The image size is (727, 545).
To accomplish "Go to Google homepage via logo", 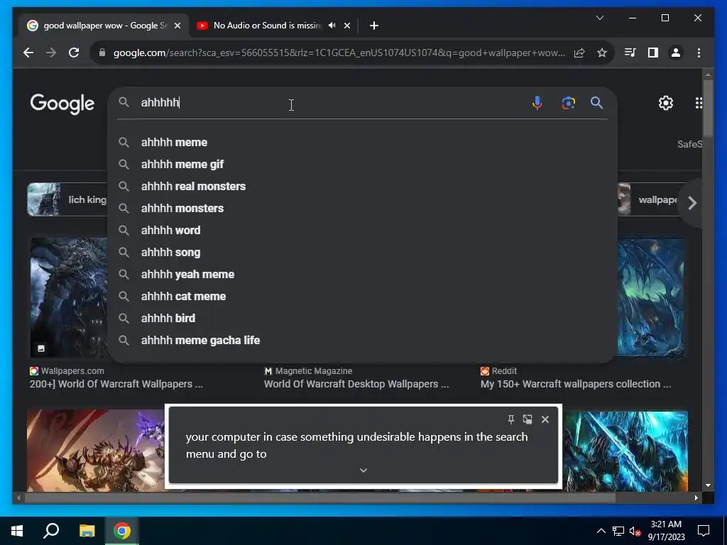I will point(62,104).
